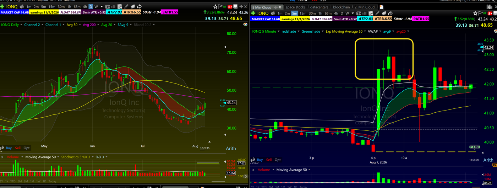The width and height of the screenshot is (497, 188).
Task: Click the star favorite icon in right chart
Action: pyautogui.click(x=475, y=13)
